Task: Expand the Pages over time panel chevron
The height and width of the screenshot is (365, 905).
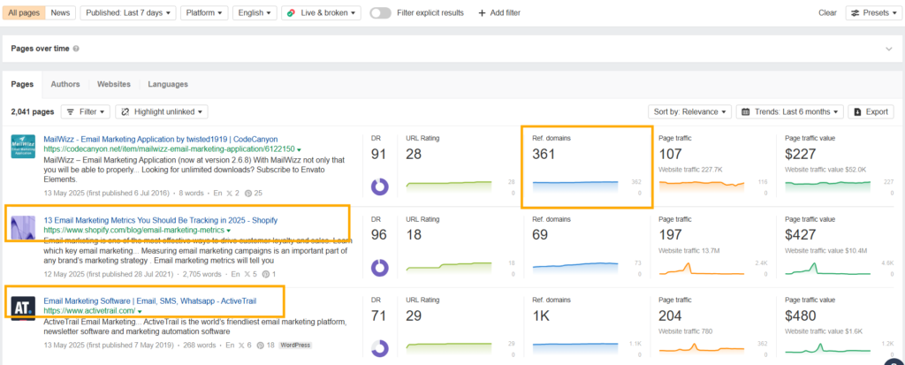Action: pyautogui.click(x=888, y=49)
